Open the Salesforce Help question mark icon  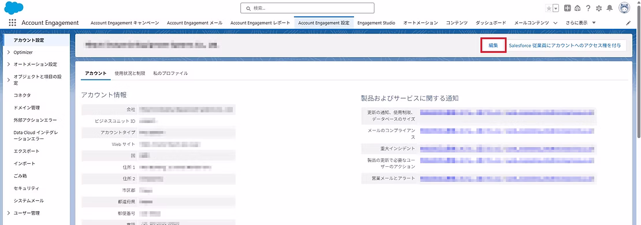click(x=588, y=8)
